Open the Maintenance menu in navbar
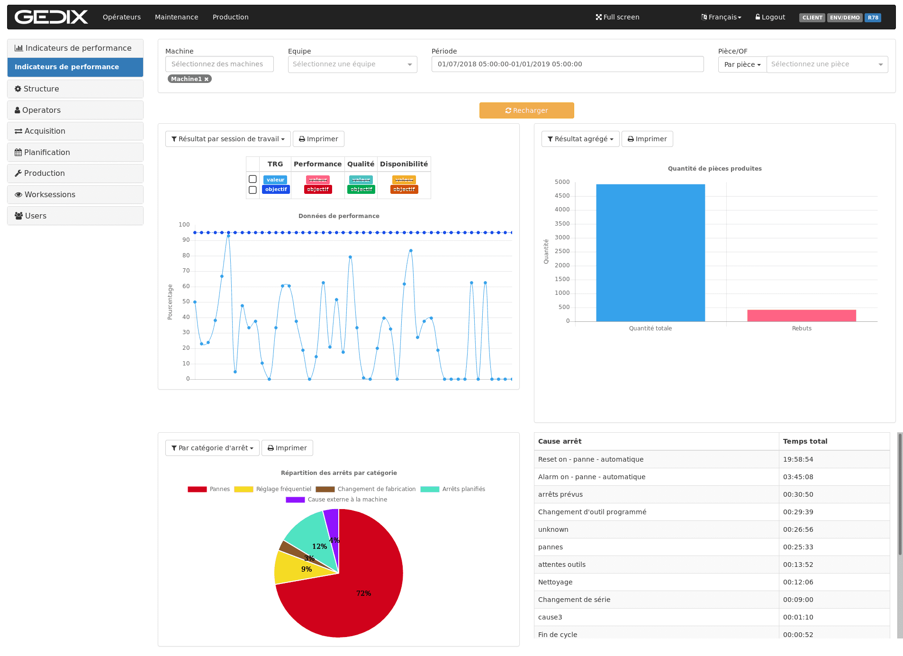903x656 pixels. [x=176, y=17]
